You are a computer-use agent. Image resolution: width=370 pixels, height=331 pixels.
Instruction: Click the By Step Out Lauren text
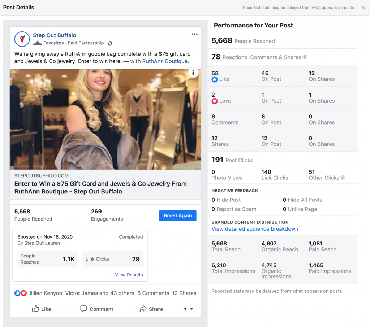click(x=39, y=243)
